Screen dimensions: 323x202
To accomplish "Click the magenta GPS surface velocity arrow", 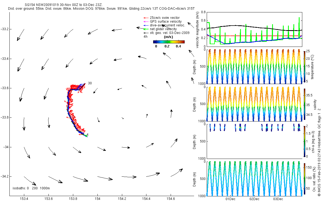I will point(146,22).
